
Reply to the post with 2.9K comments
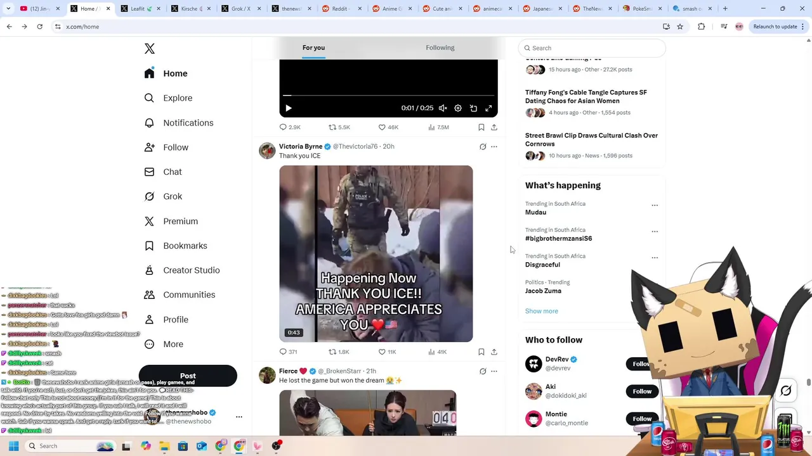point(290,127)
